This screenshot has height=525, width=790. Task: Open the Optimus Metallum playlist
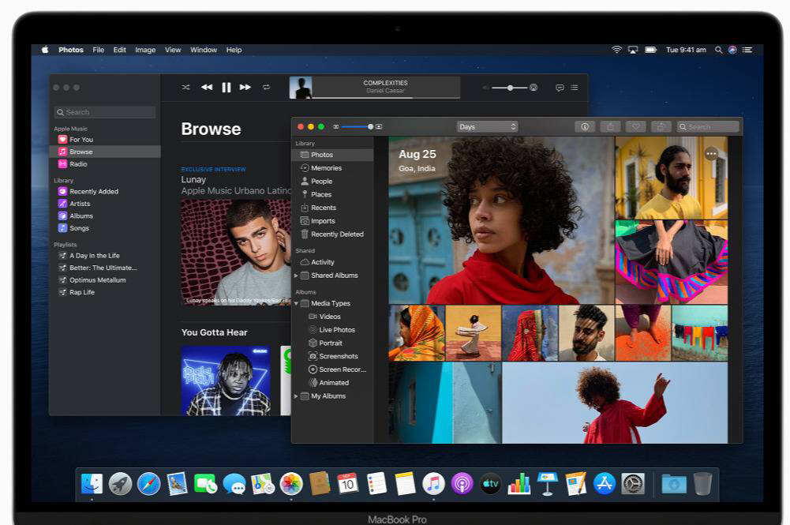tap(105, 280)
